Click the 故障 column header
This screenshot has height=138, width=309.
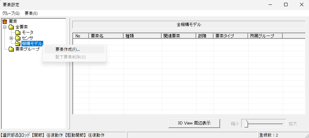(205, 36)
